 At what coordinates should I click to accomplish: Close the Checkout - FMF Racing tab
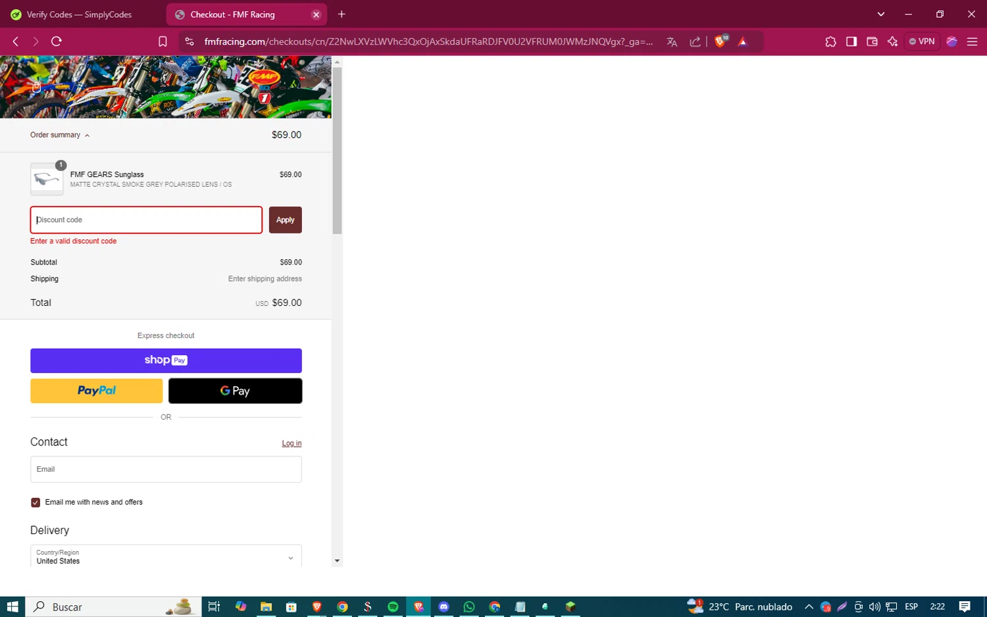316,14
